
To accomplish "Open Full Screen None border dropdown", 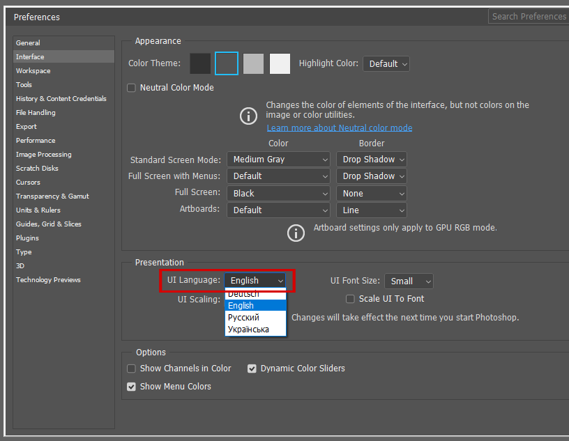I will pos(372,193).
